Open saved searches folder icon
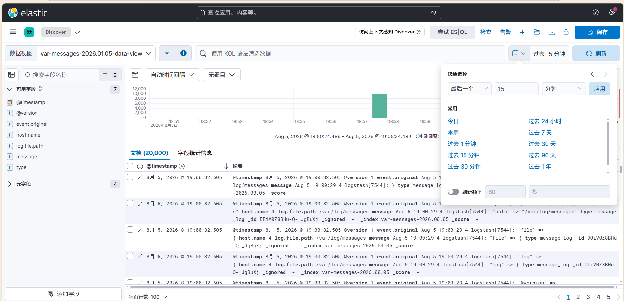 pyautogui.click(x=537, y=32)
